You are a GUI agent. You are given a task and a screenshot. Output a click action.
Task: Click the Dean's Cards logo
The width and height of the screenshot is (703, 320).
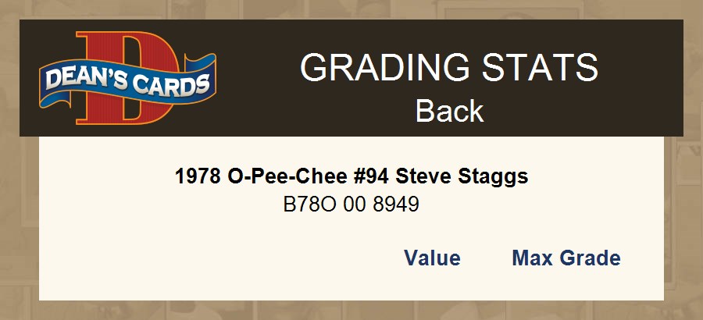click(x=127, y=79)
